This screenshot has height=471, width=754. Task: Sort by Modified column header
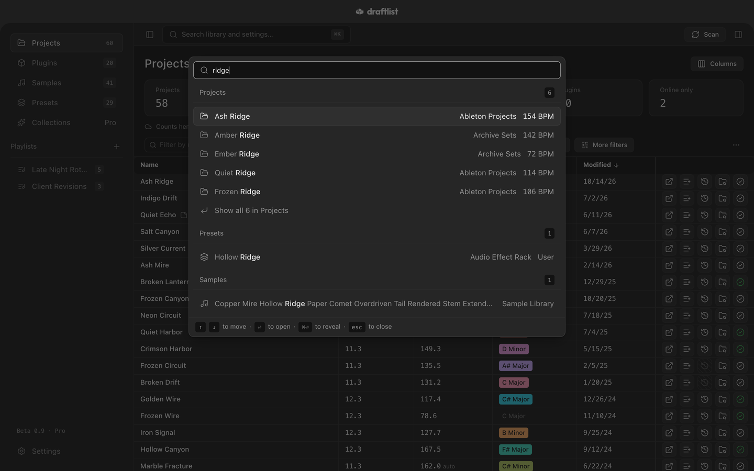tap(601, 165)
